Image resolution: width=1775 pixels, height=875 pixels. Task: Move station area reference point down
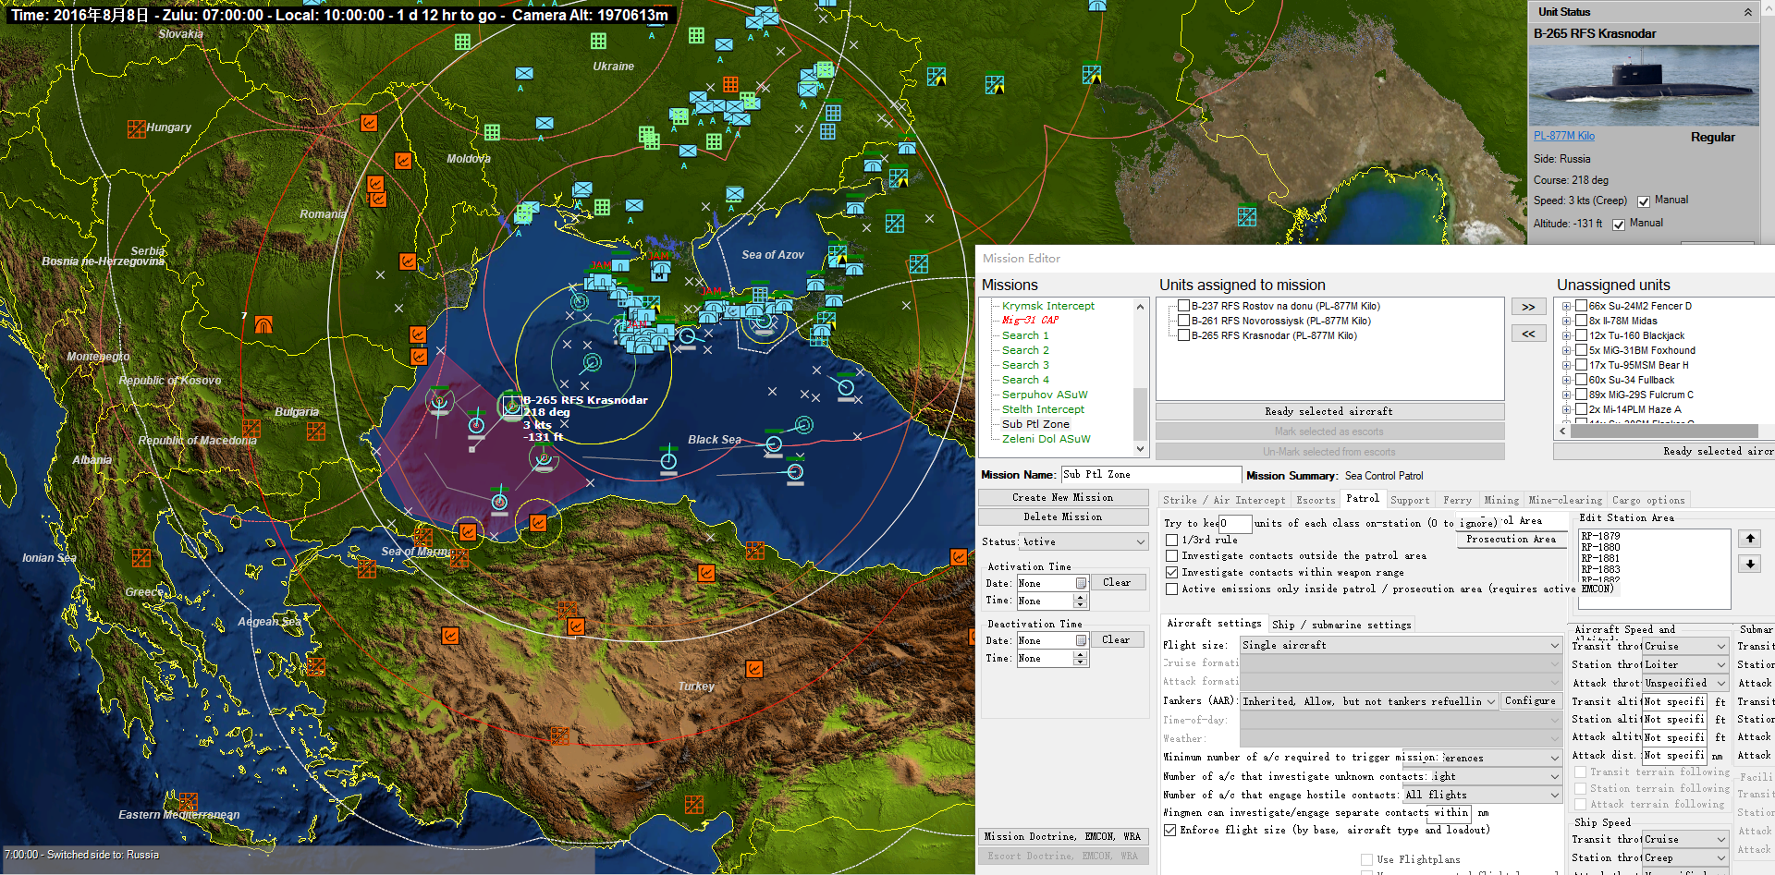click(x=1749, y=564)
